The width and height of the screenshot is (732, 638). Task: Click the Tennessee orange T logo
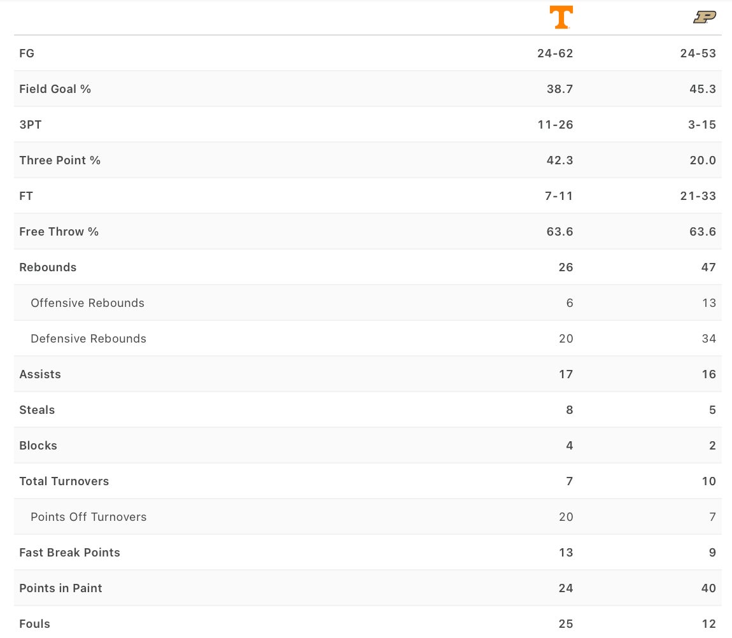(x=561, y=17)
